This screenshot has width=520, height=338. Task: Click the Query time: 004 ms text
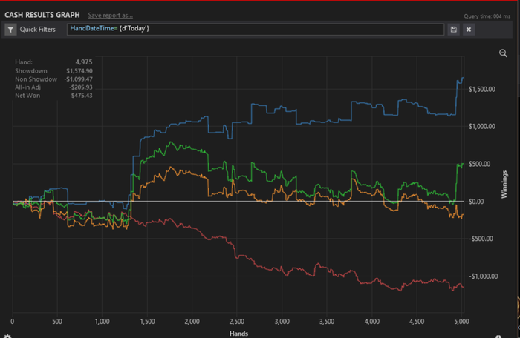coord(487,16)
